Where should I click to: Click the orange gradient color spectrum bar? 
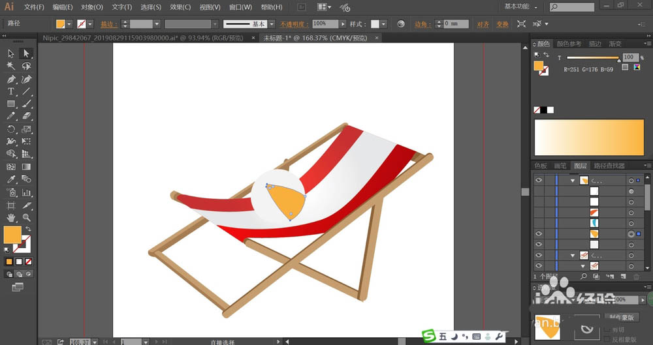click(x=589, y=138)
